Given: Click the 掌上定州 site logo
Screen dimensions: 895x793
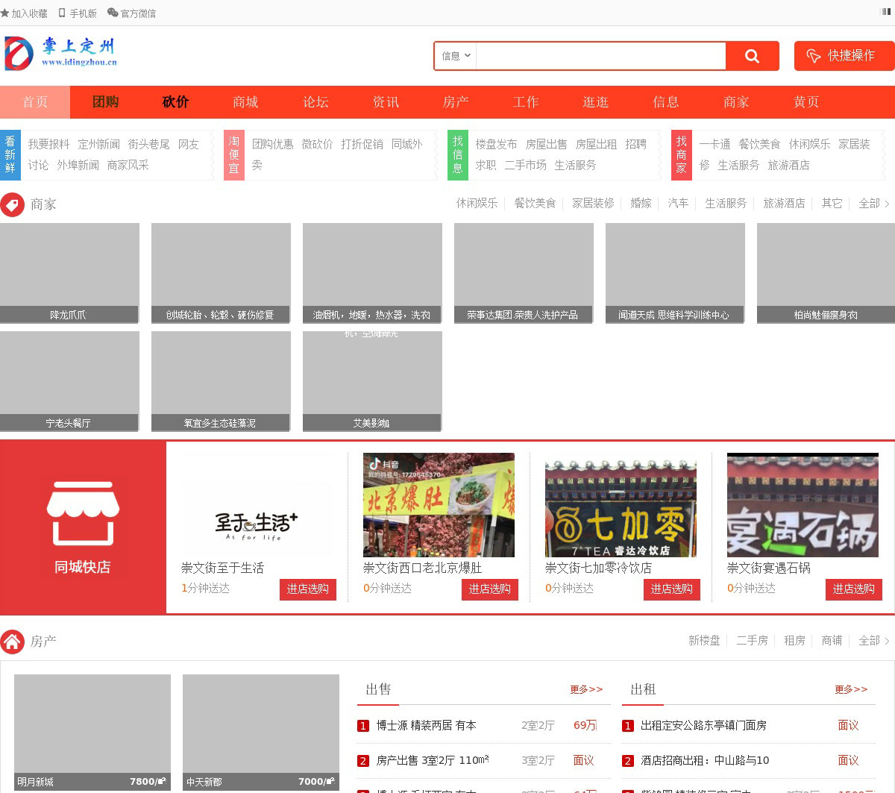Looking at the screenshot, I should 60,53.
